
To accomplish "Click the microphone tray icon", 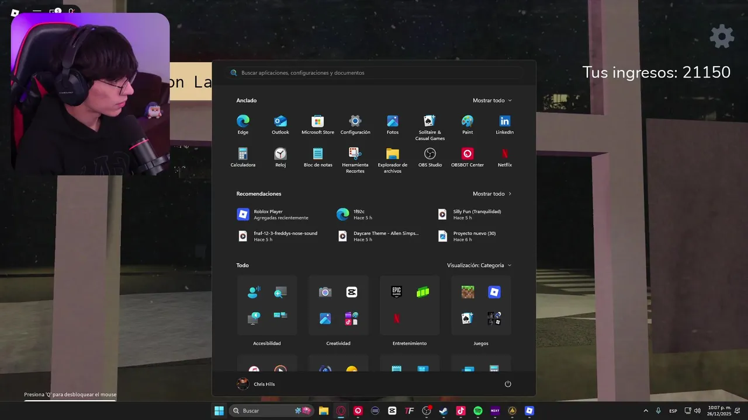I will (659, 411).
